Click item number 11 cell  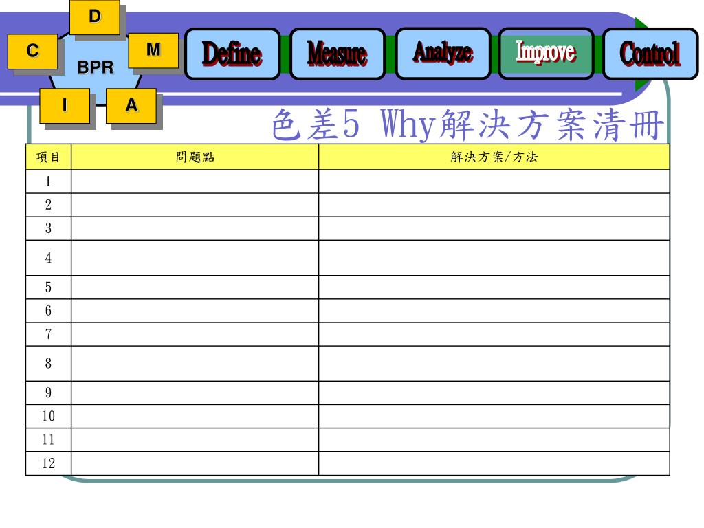coord(49,439)
